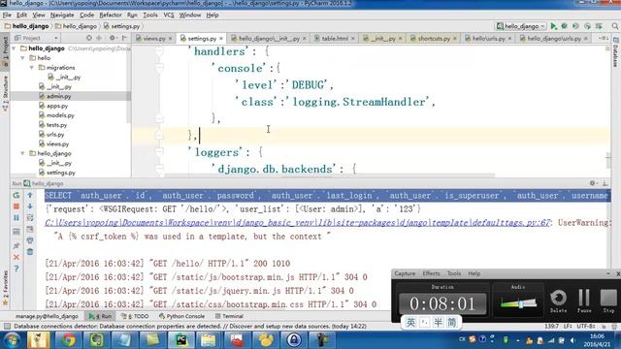Open Run panel settings gear
This screenshot has width=621, height=349.
coord(593,183)
